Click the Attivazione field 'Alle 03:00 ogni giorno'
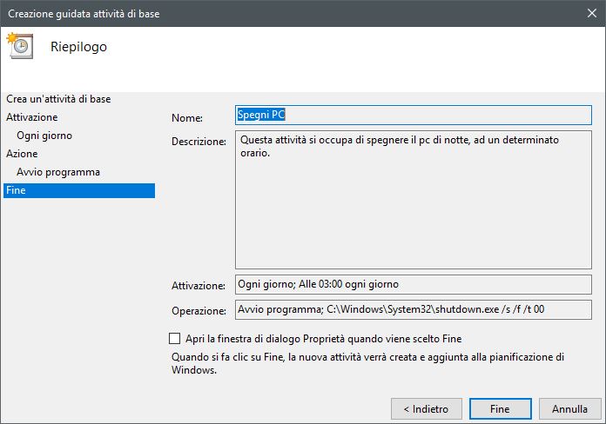 tap(414, 284)
